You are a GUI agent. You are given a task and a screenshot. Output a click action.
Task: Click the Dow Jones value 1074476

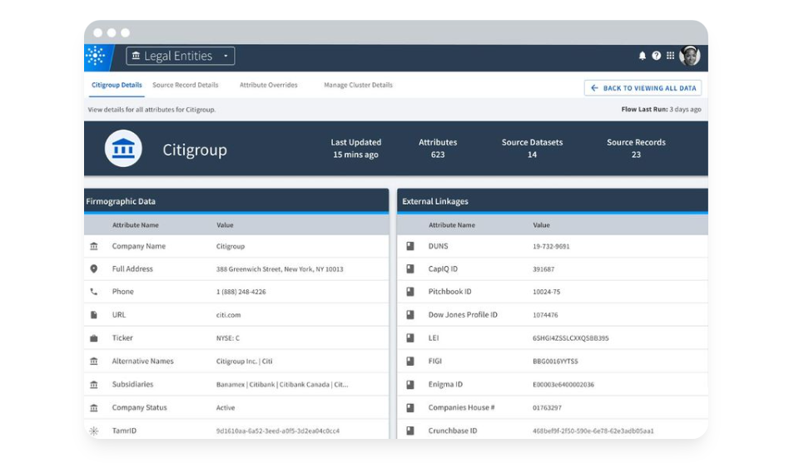coord(545,315)
